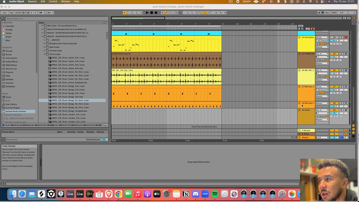359x202 pixels.
Task: Collapse the Drum Loops folder
Action: tap(45, 54)
